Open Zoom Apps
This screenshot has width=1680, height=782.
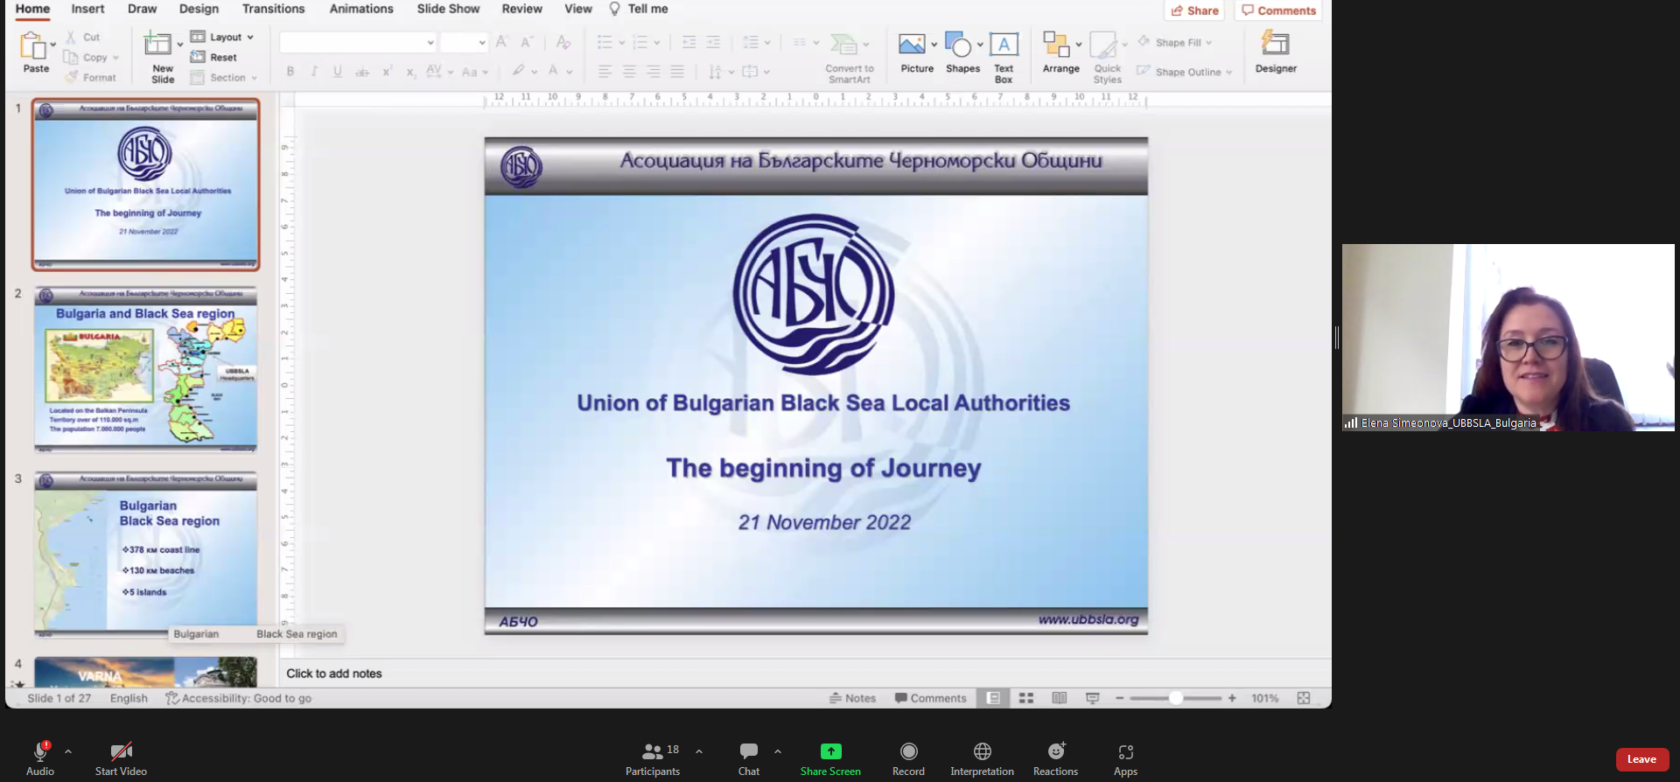(x=1126, y=758)
